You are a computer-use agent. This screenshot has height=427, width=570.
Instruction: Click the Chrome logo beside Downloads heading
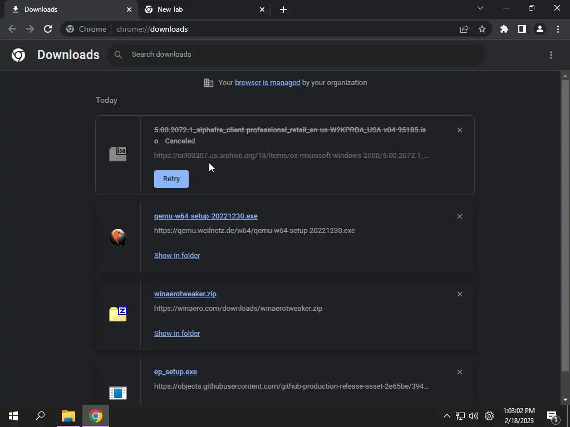click(18, 55)
